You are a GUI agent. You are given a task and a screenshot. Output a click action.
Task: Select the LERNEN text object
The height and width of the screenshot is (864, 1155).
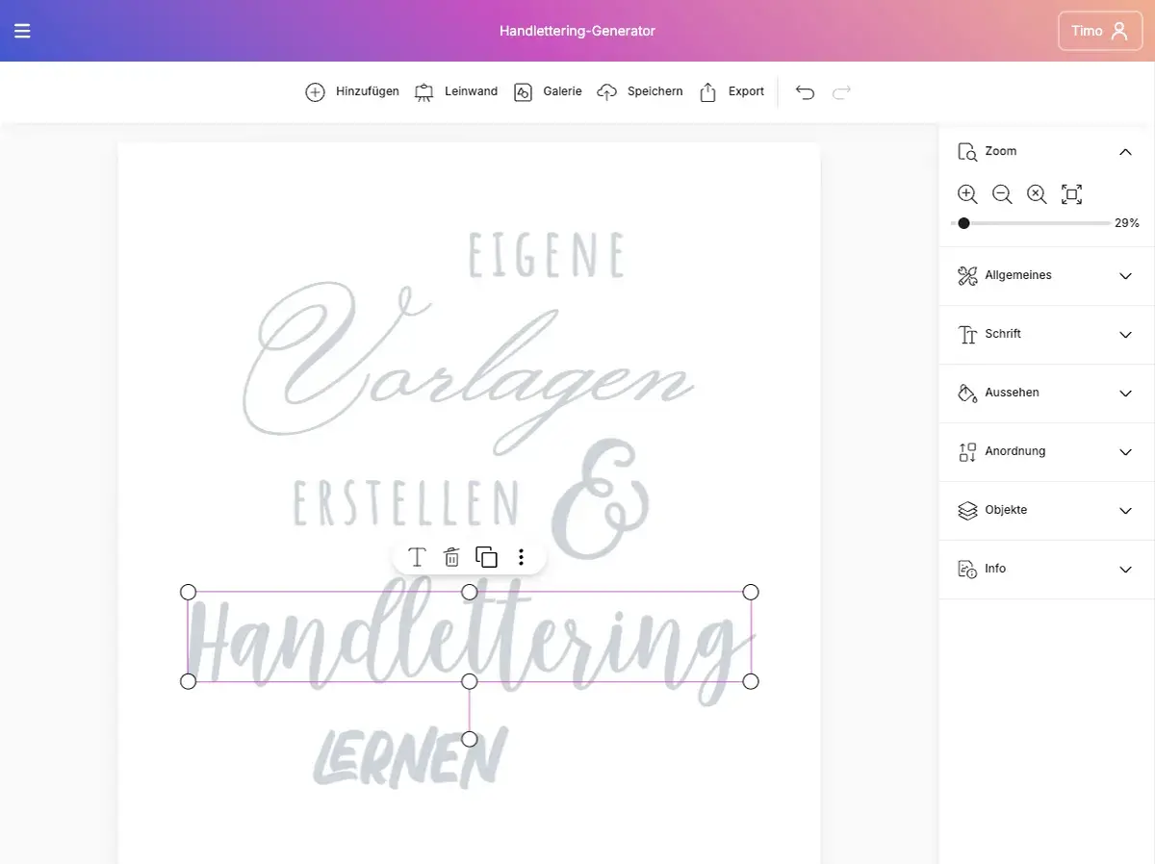[410, 758]
